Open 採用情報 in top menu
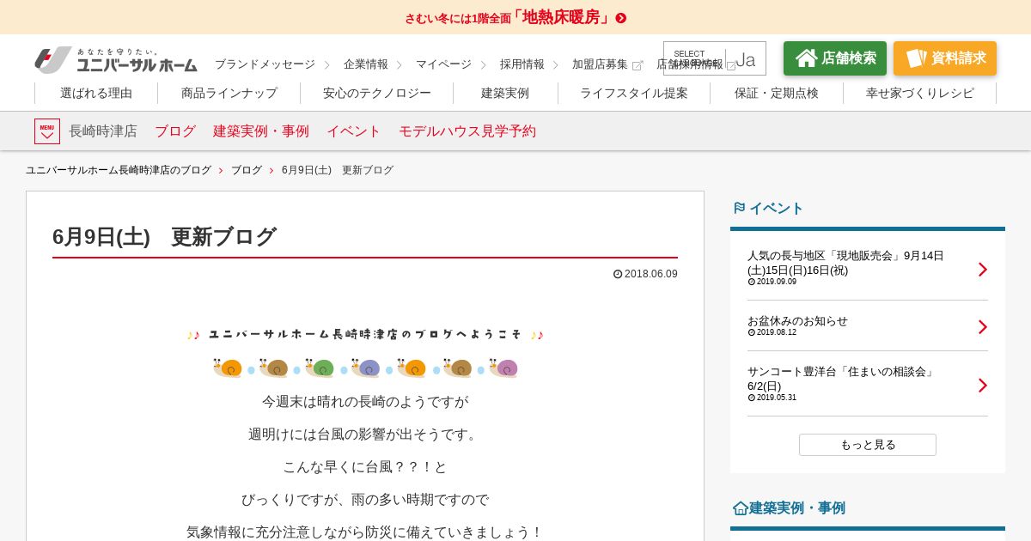Image resolution: width=1031 pixels, height=541 pixels. pos(522,64)
